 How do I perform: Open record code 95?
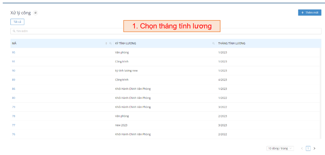coord(14,52)
